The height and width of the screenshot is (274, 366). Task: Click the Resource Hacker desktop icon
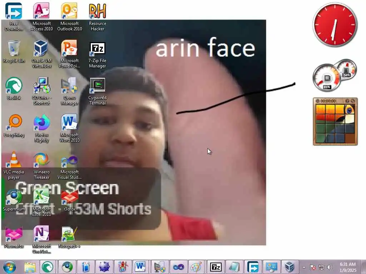98,16
